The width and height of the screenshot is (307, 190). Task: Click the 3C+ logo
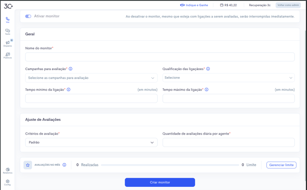[8, 6]
